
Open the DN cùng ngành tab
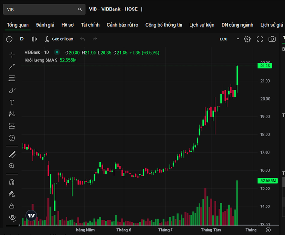(x=237, y=25)
